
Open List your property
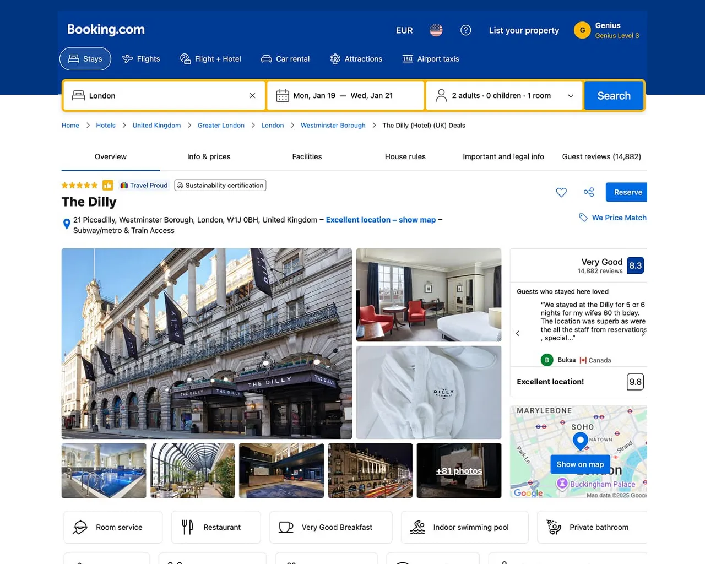pyautogui.click(x=524, y=30)
